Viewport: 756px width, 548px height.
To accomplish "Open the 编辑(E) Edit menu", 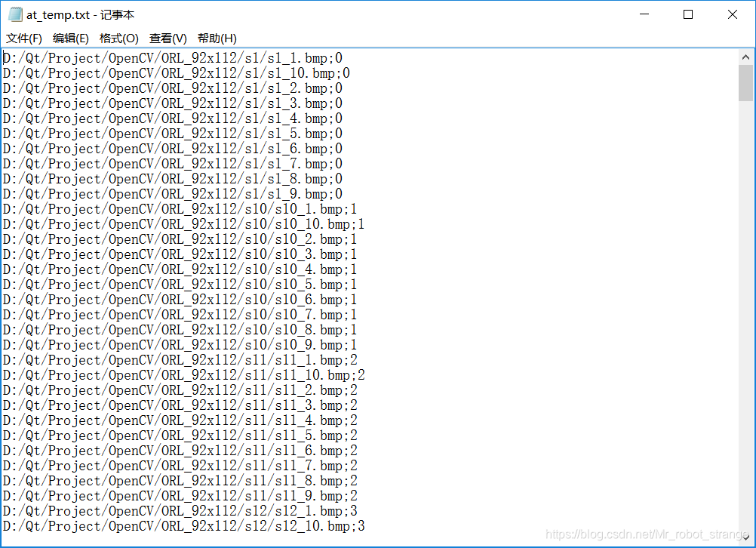I will click(x=70, y=38).
